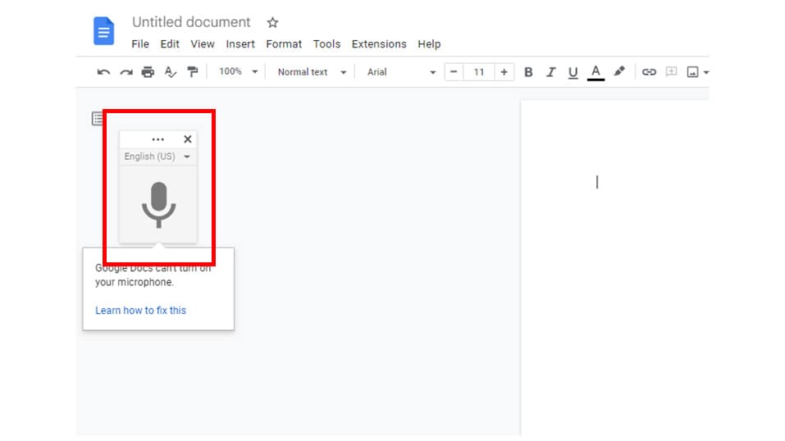
Task: Click the Google Docs home icon
Action: point(103,31)
